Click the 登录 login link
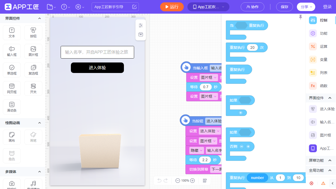Image resolution: width=336 pixels, height=189 pixels. coord(327,7)
